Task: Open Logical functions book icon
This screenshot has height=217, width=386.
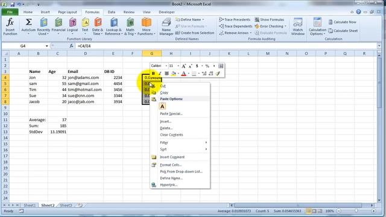Action: pyautogui.click(x=72, y=22)
